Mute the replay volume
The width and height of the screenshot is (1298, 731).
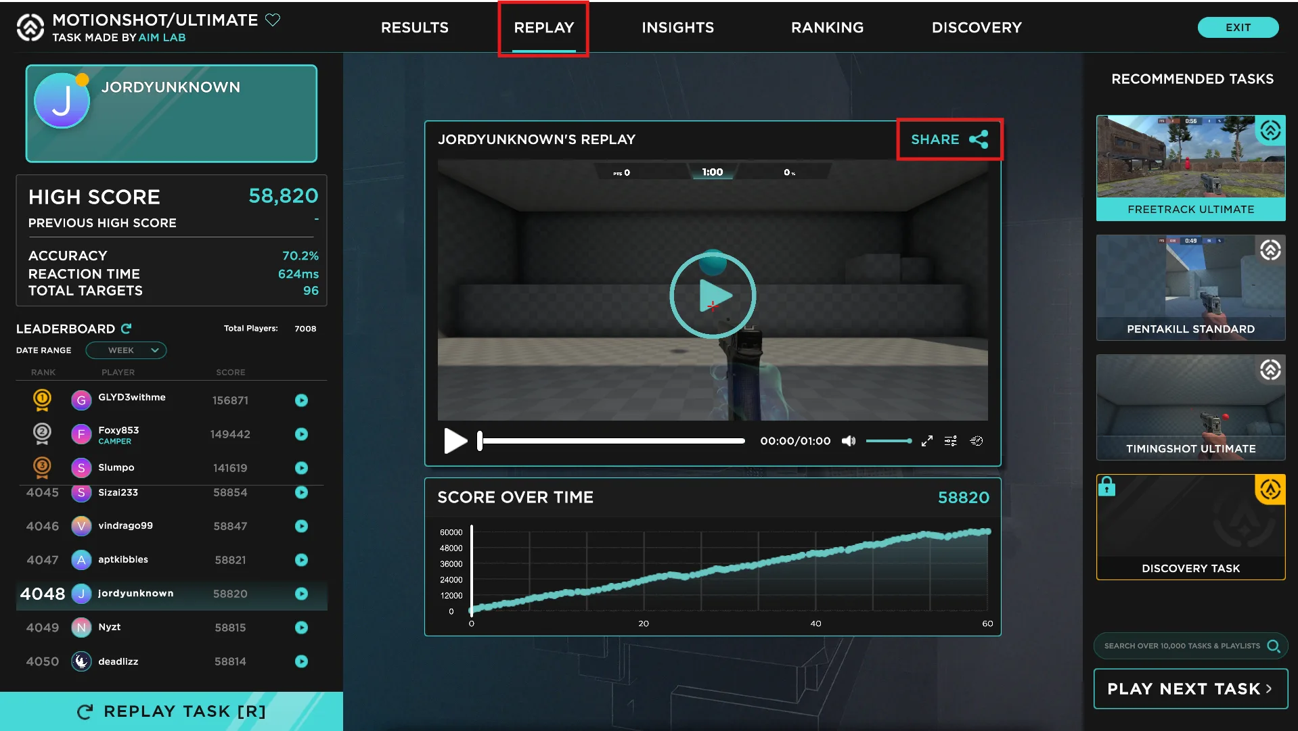point(848,441)
